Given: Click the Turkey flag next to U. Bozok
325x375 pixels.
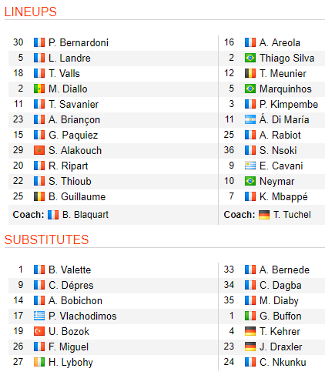Looking at the screenshot, I should (x=39, y=331).
